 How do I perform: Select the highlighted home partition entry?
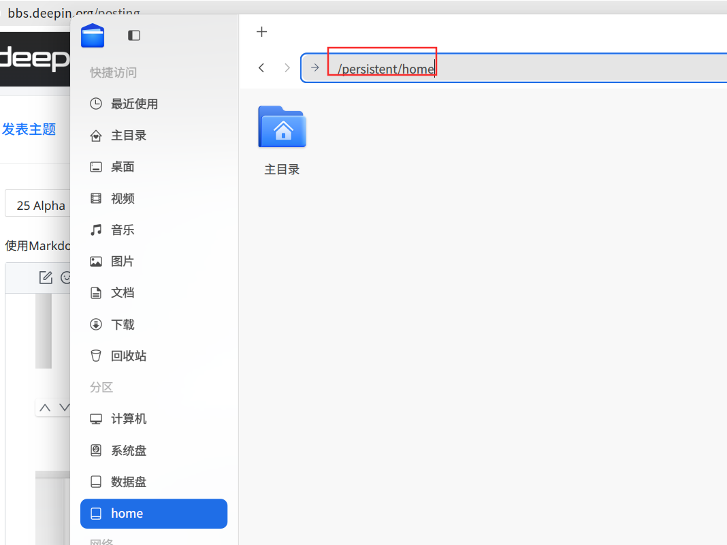coord(154,514)
